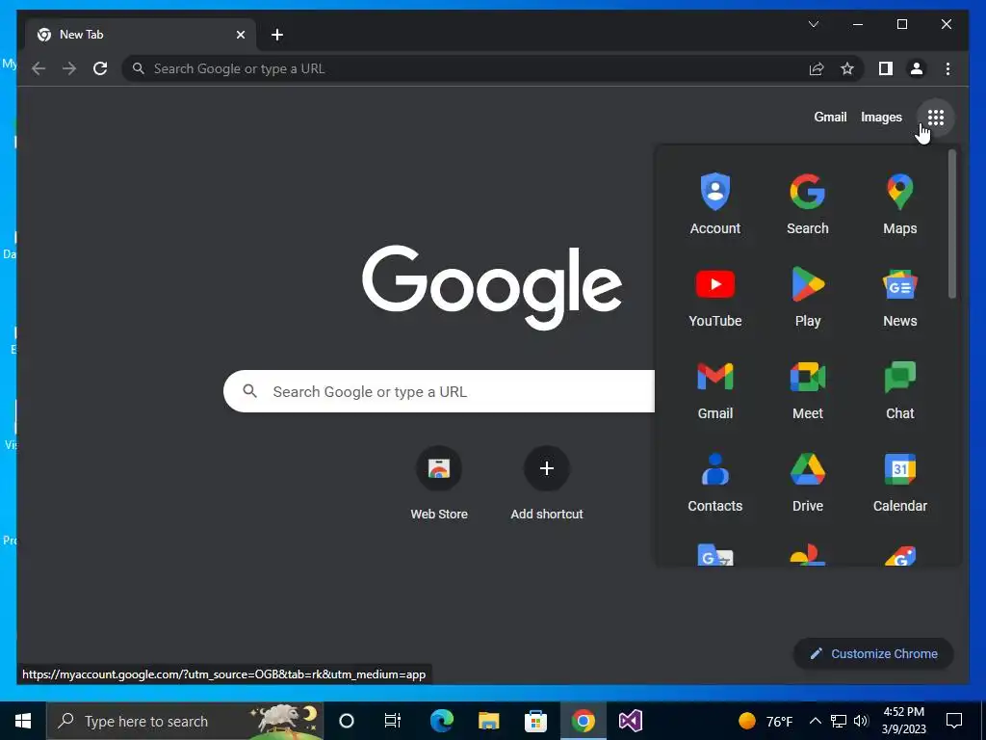Open the Chrome profile menu
The height and width of the screenshot is (740, 986).
pyautogui.click(x=917, y=68)
